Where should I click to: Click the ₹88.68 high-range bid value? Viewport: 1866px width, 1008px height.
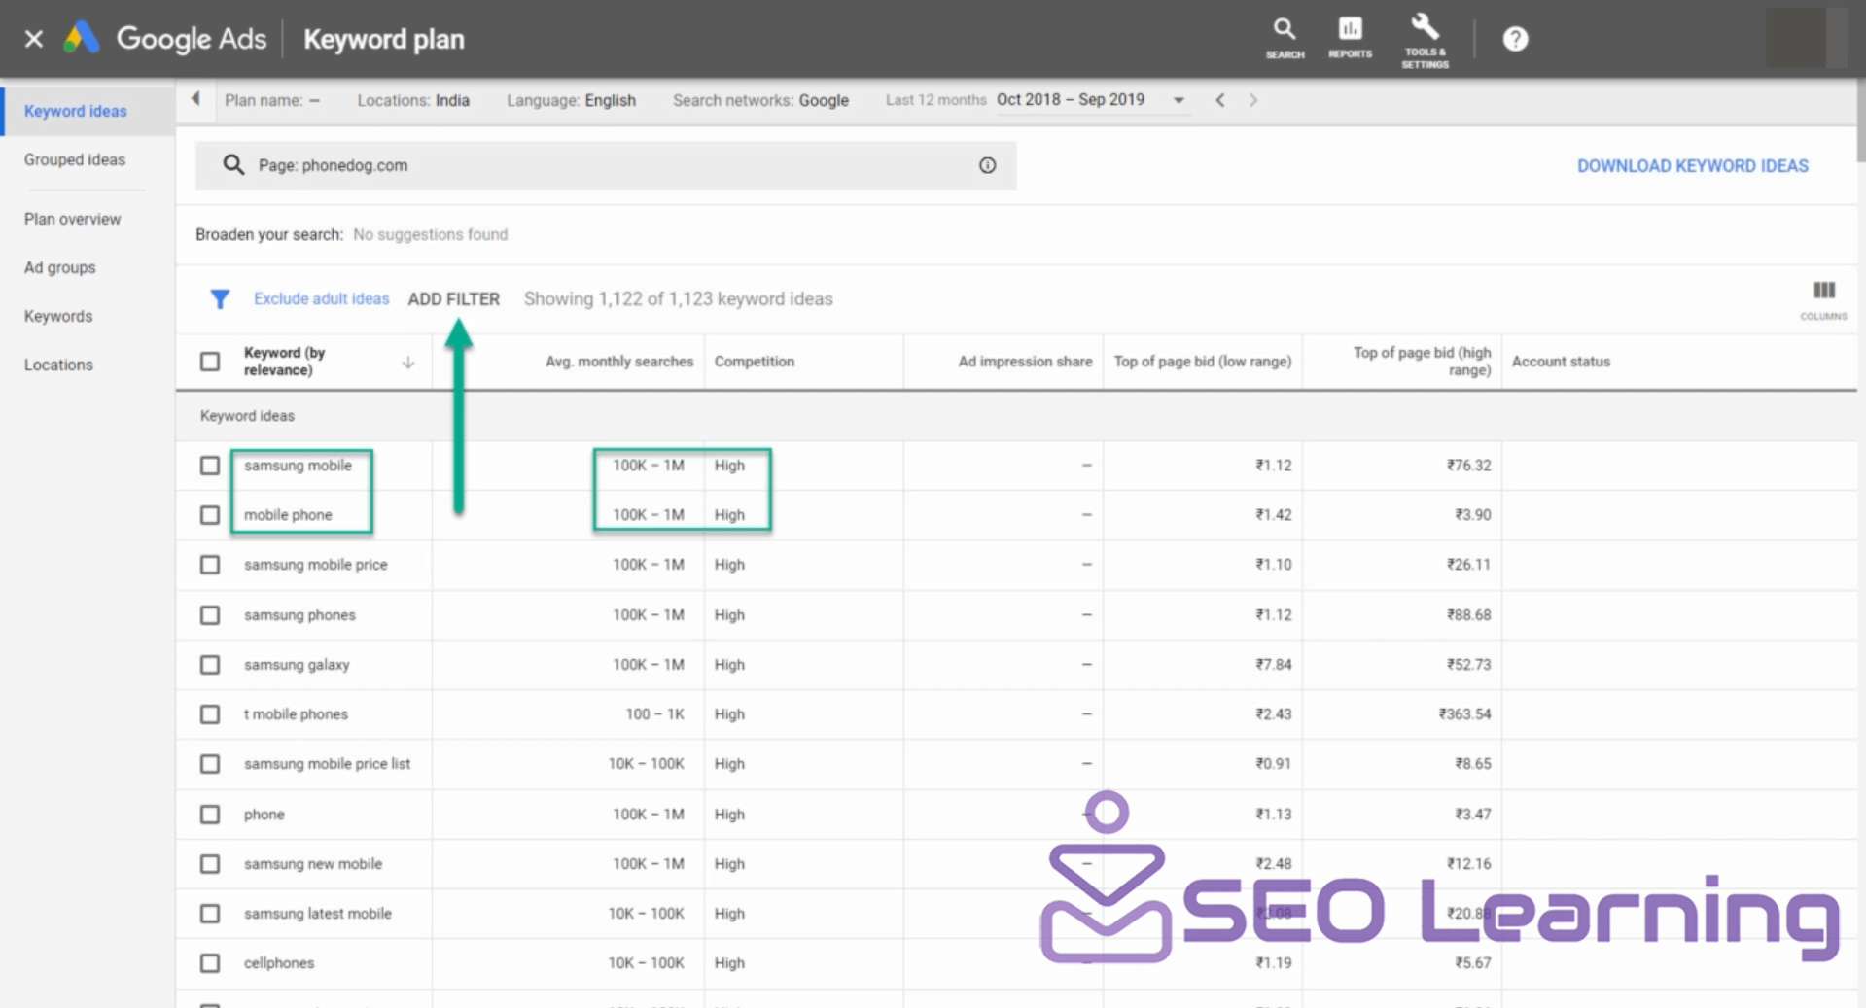pos(1468,615)
